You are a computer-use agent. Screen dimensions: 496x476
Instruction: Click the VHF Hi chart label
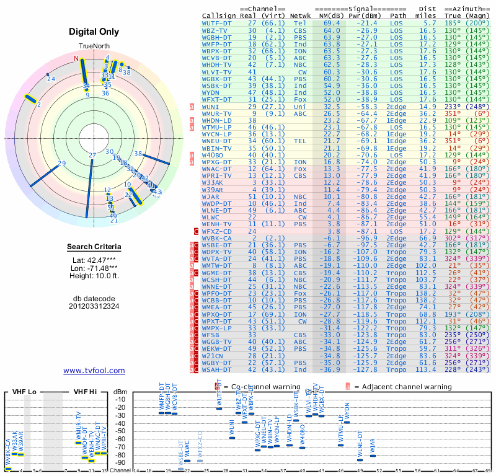pos(85,392)
